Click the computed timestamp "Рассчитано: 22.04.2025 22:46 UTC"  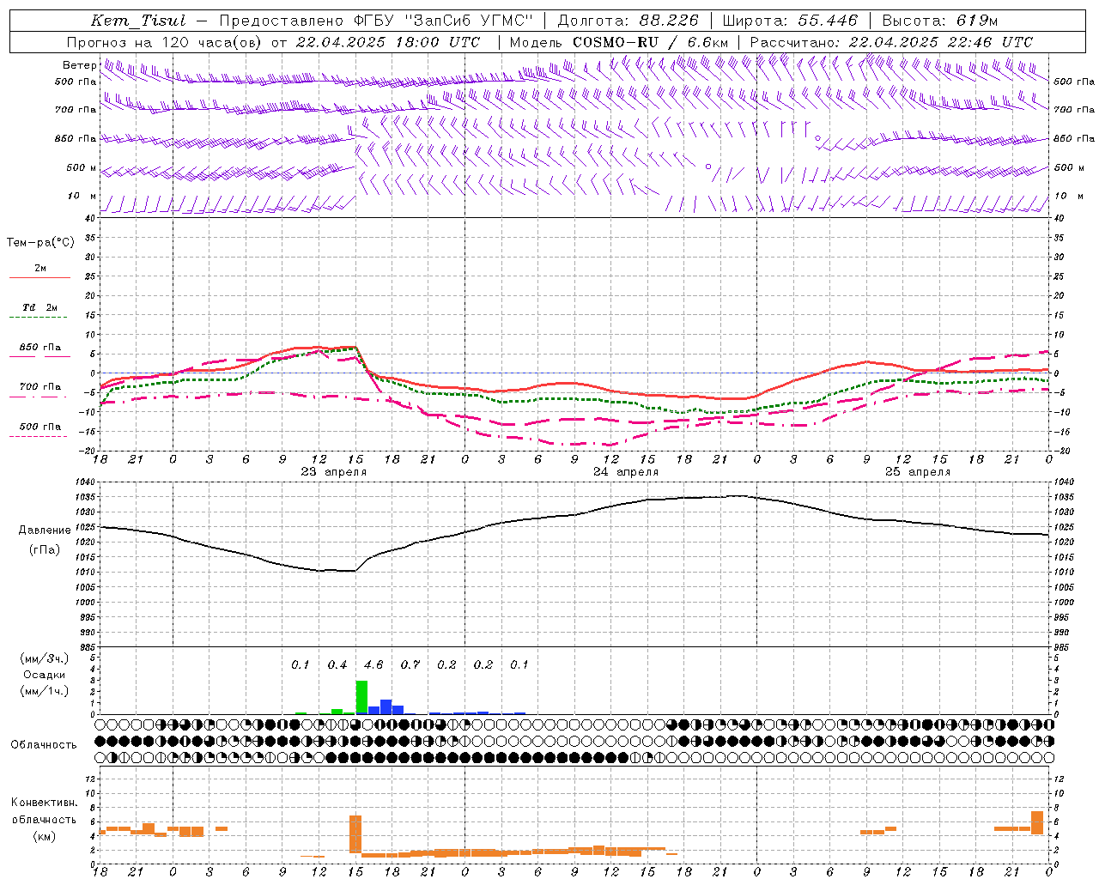pos(891,42)
